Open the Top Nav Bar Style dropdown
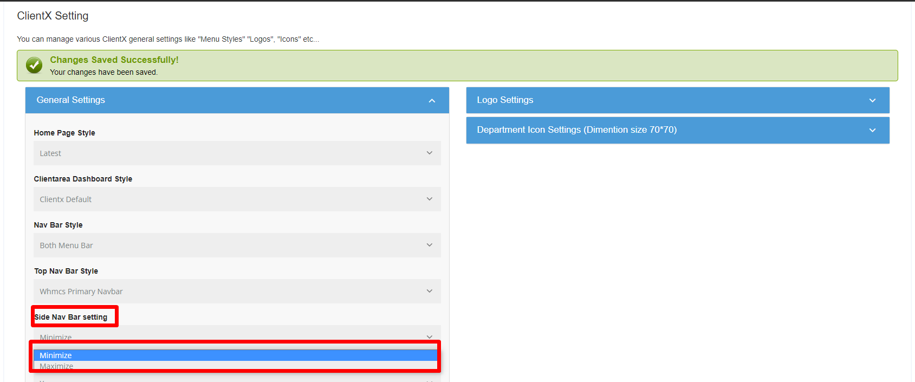 click(x=237, y=292)
